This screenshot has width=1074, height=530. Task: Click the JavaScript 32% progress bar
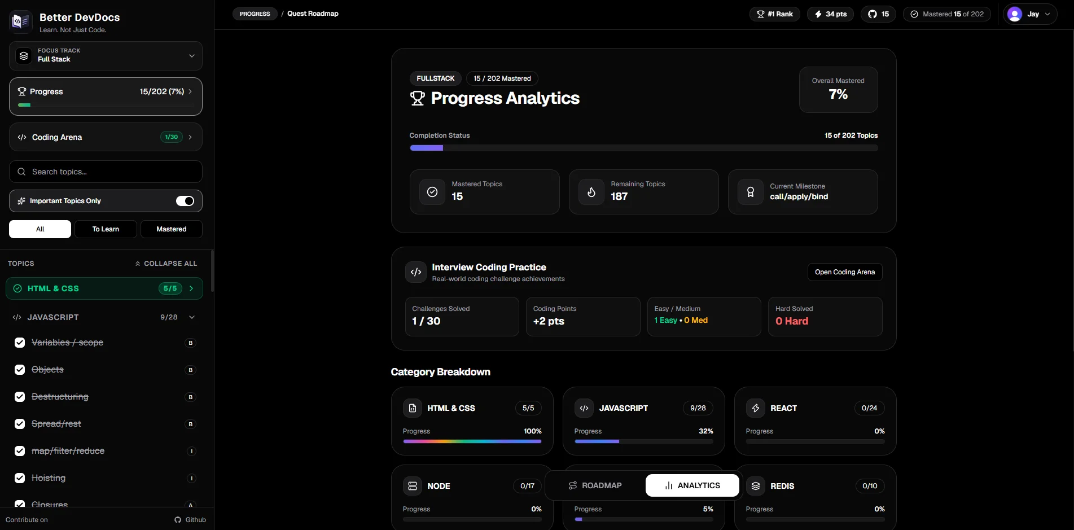pos(644,441)
